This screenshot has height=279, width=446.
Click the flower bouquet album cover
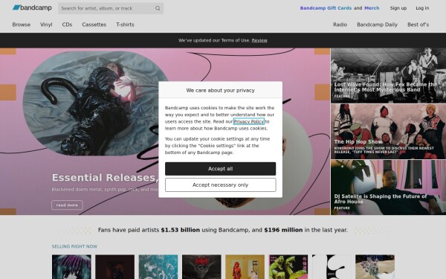coord(375,267)
